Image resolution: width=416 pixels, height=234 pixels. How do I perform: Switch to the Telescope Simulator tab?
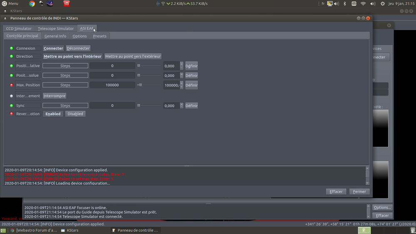[56, 28]
